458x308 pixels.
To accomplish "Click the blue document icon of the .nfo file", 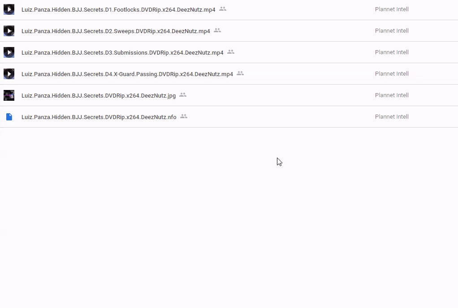I will 9,117.
